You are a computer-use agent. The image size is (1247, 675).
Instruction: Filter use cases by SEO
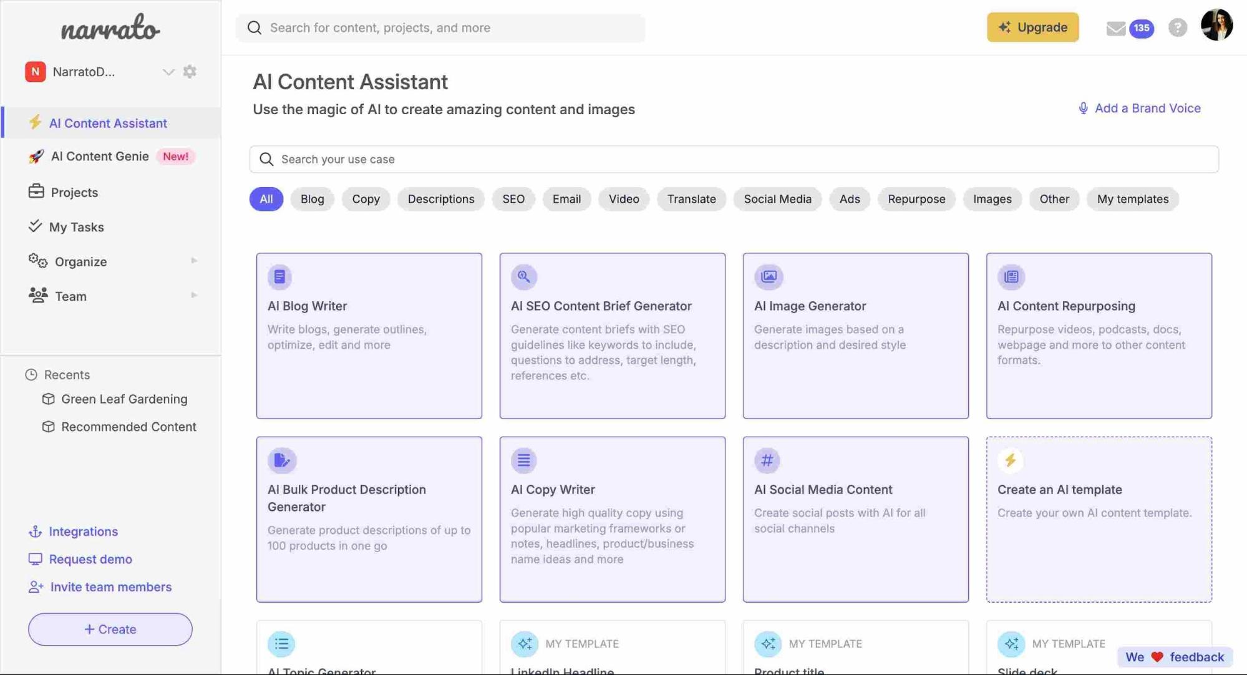click(x=513, y=199)
